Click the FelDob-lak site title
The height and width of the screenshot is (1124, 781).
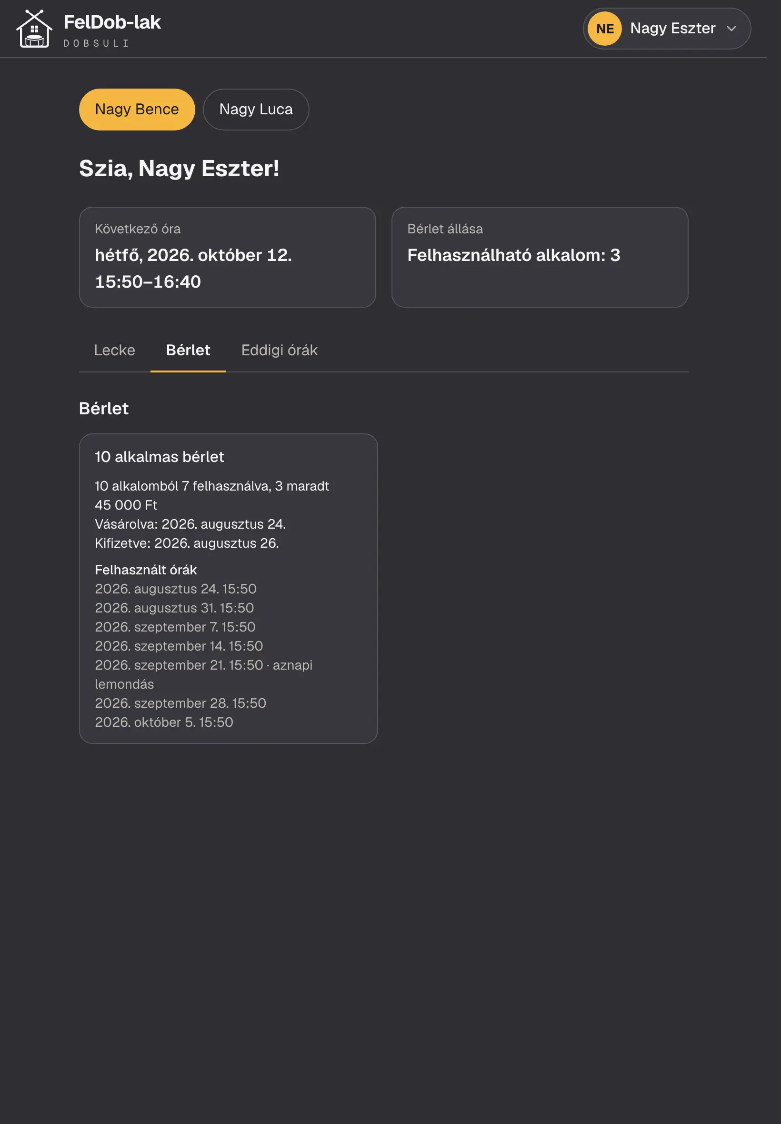tap(112, 22)
